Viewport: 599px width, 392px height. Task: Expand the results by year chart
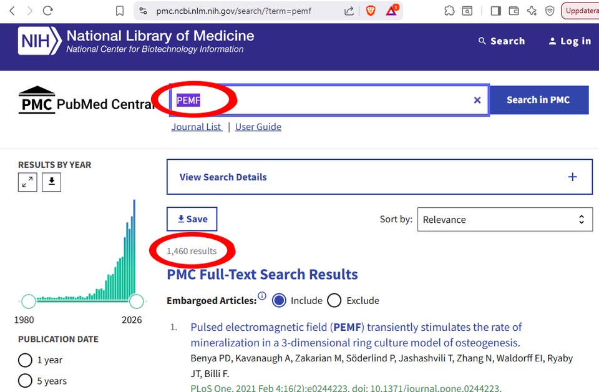(x=27, y=182)
